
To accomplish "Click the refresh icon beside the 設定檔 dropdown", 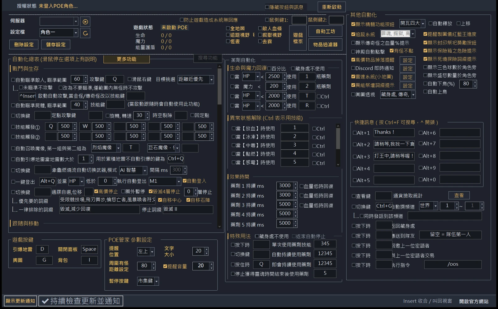I will [x=85, y=33].
